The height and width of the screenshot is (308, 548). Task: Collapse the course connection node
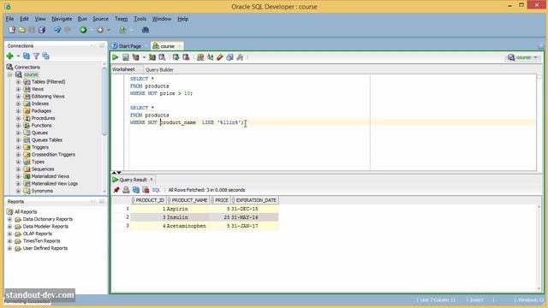click(9, 74)
